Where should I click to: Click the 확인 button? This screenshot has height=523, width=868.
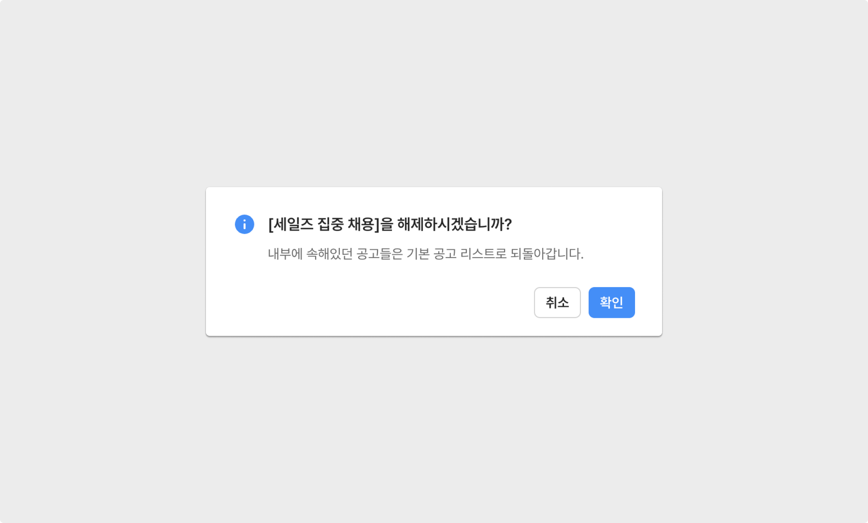(611, 302)
